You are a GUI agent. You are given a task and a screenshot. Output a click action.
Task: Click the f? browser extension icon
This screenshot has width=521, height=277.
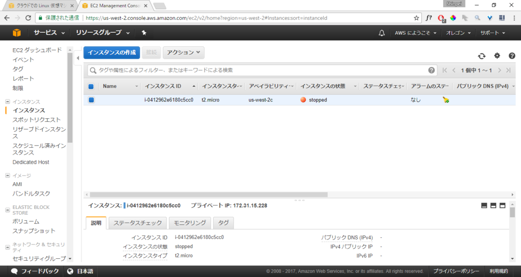[429, 18]
